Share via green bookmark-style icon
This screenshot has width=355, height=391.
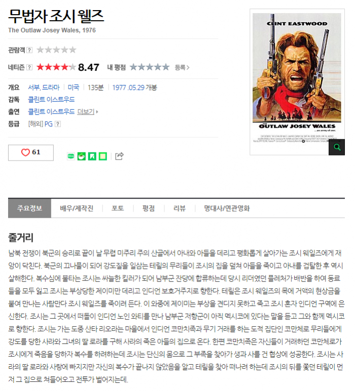(92, 157)
